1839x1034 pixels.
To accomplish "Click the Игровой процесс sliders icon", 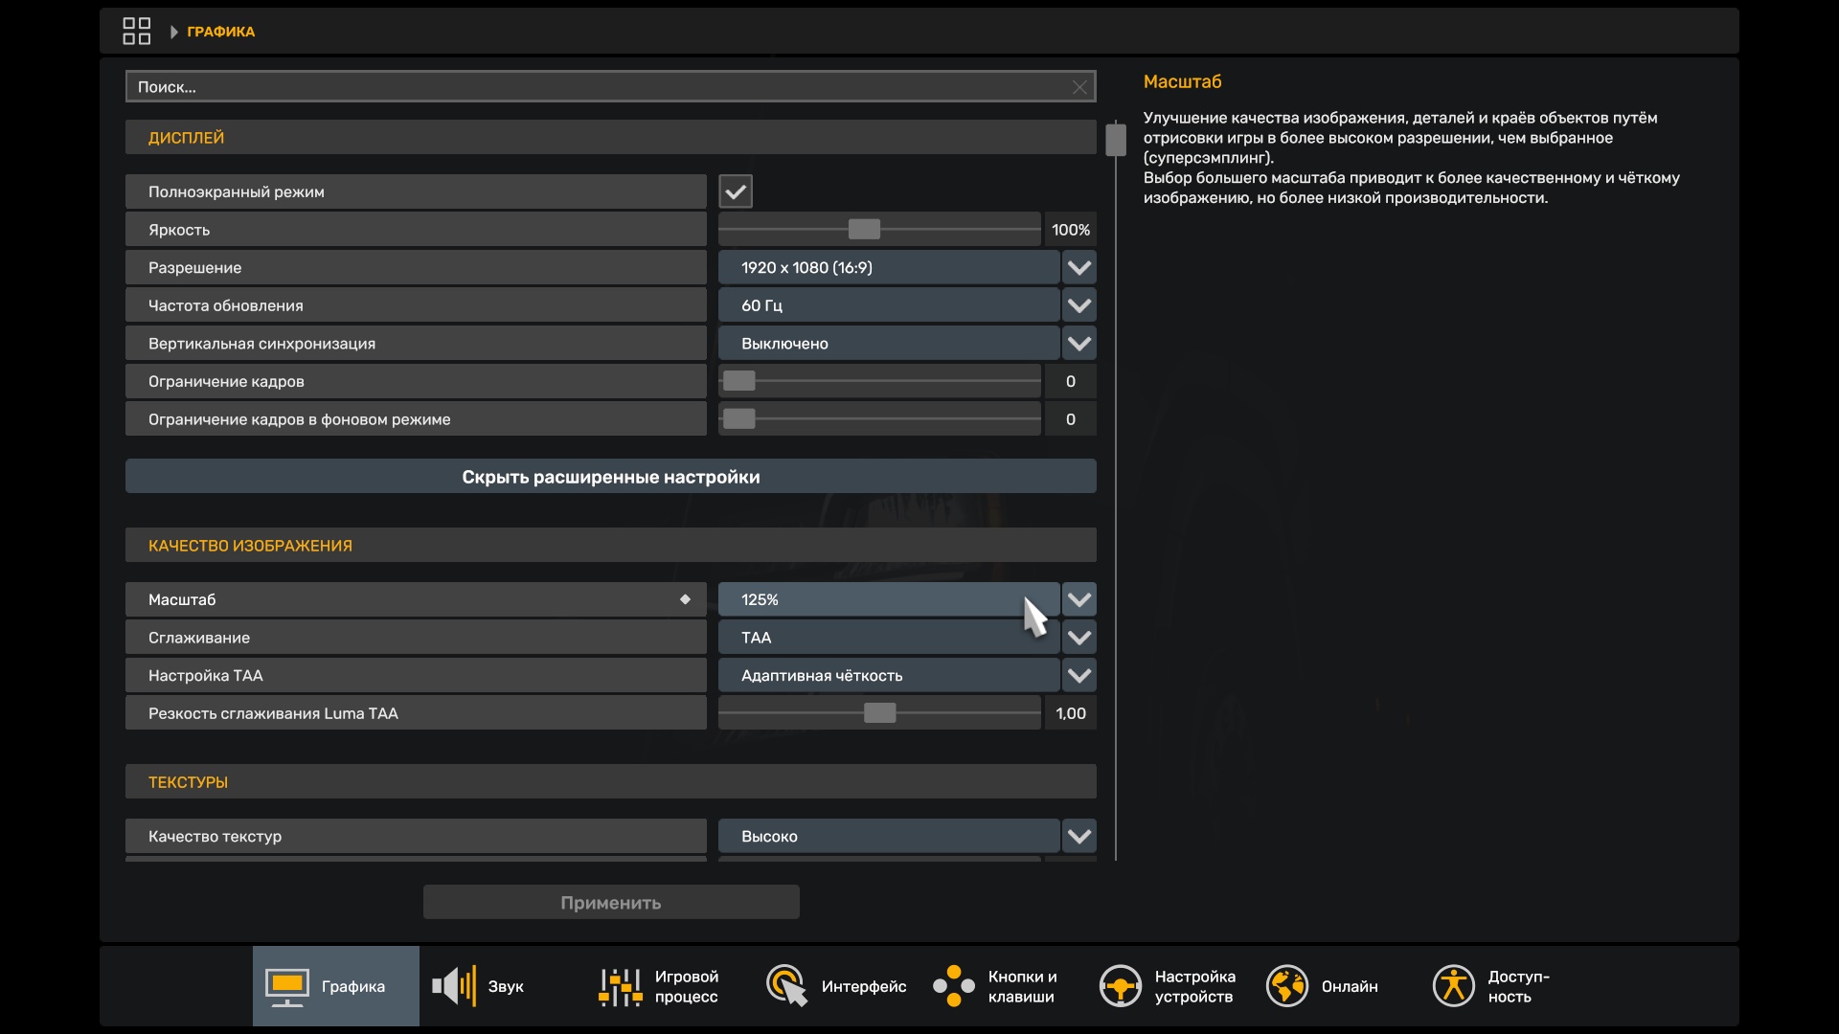I will coord(620,987).
